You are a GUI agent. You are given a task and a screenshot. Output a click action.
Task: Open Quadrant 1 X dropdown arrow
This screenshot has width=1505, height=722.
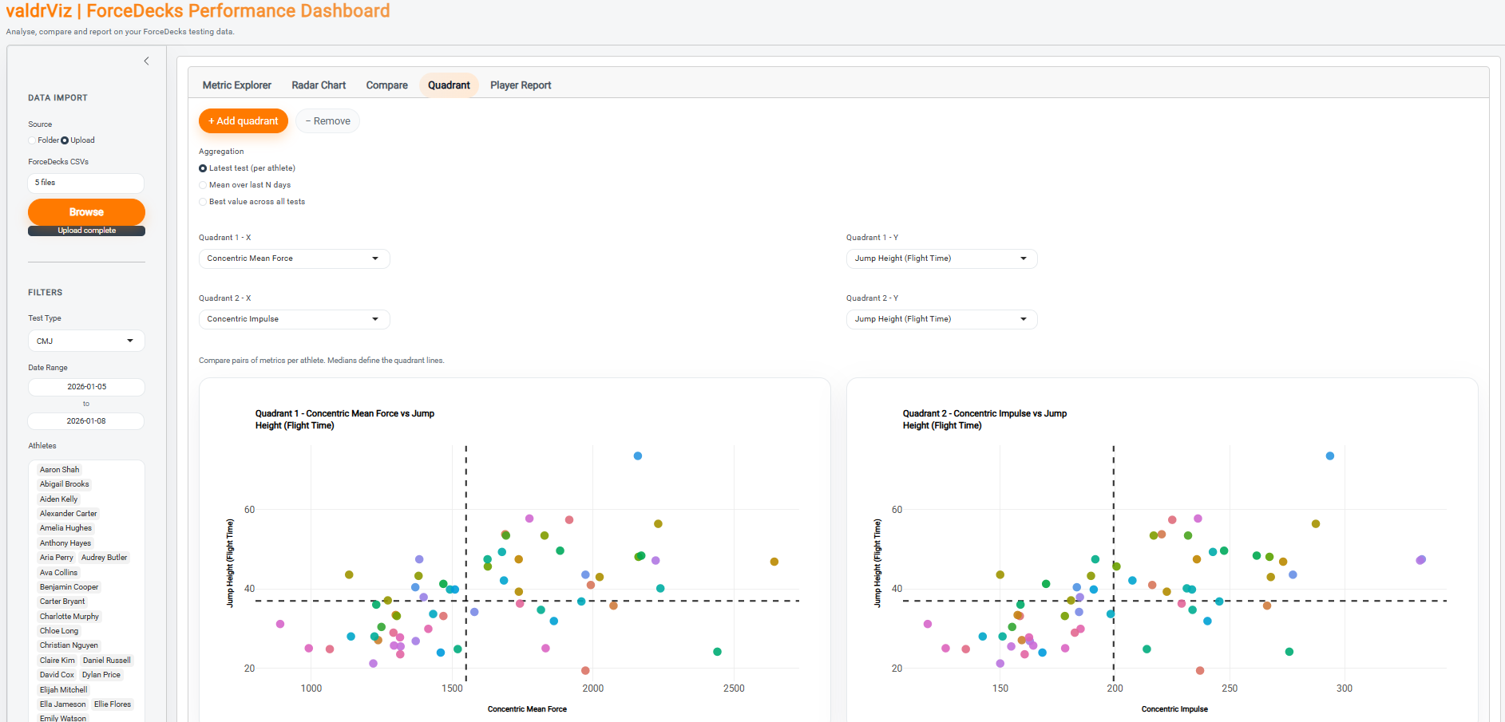(375, 258)
